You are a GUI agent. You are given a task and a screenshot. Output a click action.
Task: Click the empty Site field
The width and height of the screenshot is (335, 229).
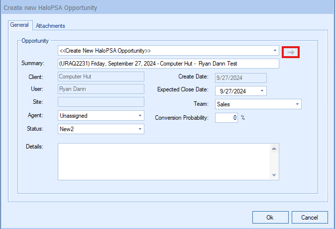[x=101, y=102]
